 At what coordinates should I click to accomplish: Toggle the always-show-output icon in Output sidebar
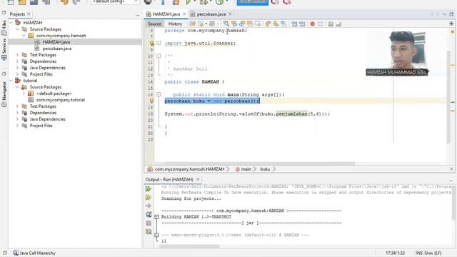tap(149, 214)
